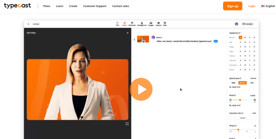Select Tone down style A
Screen dimensions: 276x139
click(x=240, y=65)
